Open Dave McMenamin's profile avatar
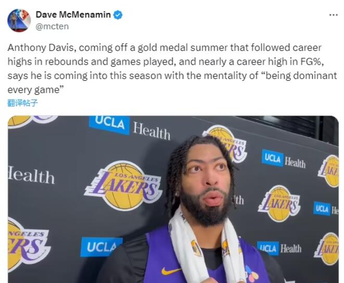 (19, 20)
